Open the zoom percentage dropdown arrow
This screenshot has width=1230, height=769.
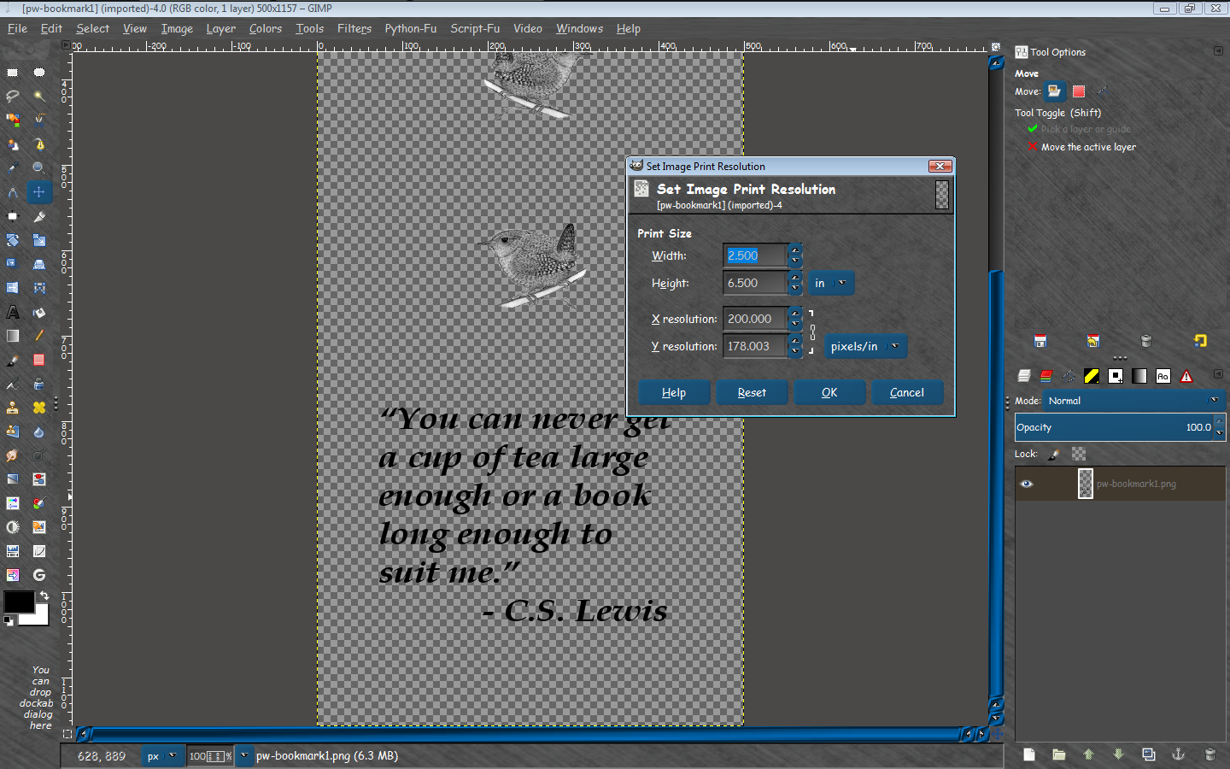click(244, 755)
